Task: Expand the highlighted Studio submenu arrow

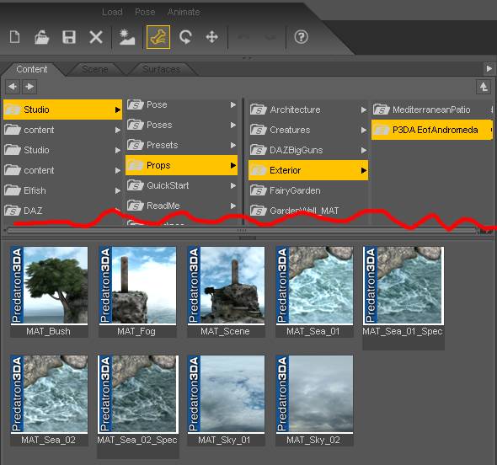Action: (118, 110)
